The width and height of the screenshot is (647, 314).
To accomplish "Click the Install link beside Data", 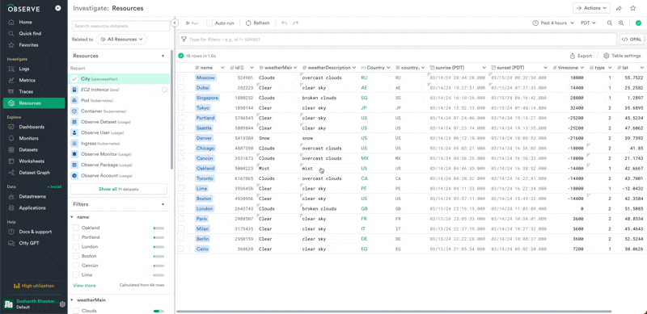I will [x=54, y=186].
